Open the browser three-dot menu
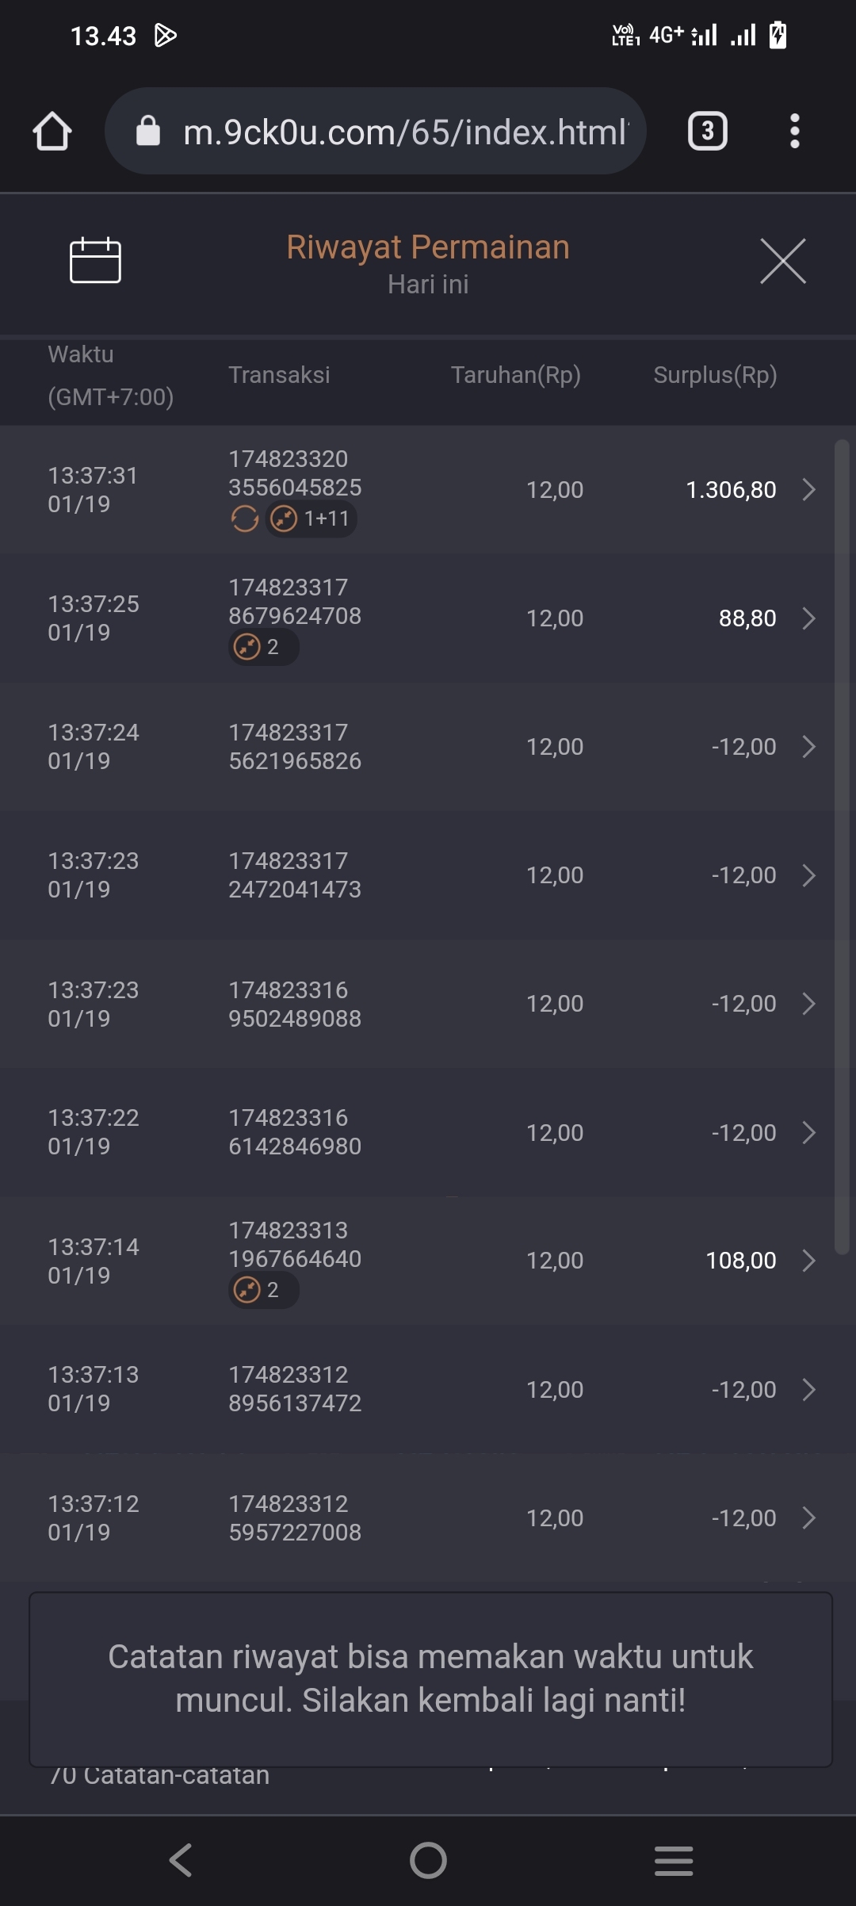 click(x=794, y=132)
